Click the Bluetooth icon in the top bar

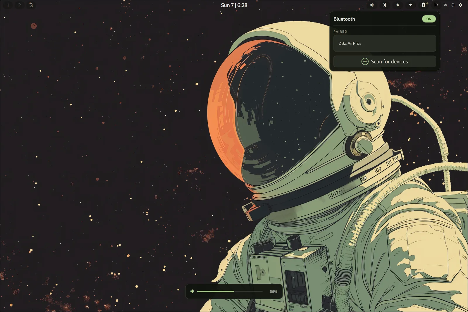click(385, 5)
